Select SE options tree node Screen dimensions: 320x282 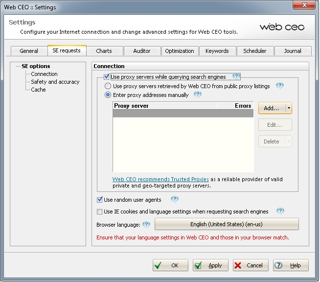(x=36, y=66)
